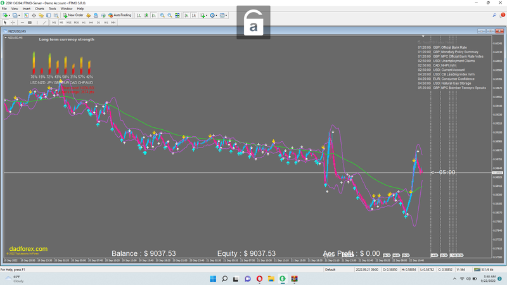Open the red notification alert icon
This screenshot has width=507, height=285.
coord(502,15)
